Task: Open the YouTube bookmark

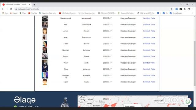Action: (x=33, y=13)
